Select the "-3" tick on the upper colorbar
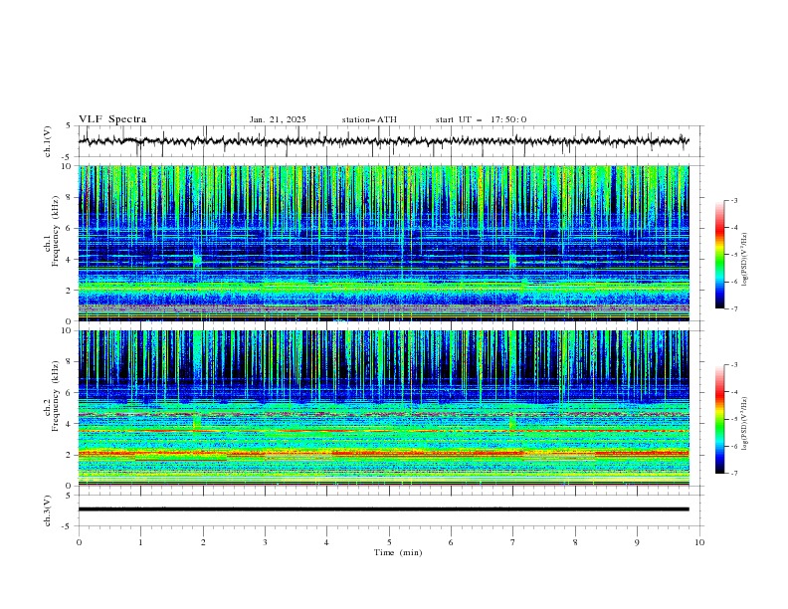The height and width of the screenshot is (609, 788). click(x=733, y=200)
